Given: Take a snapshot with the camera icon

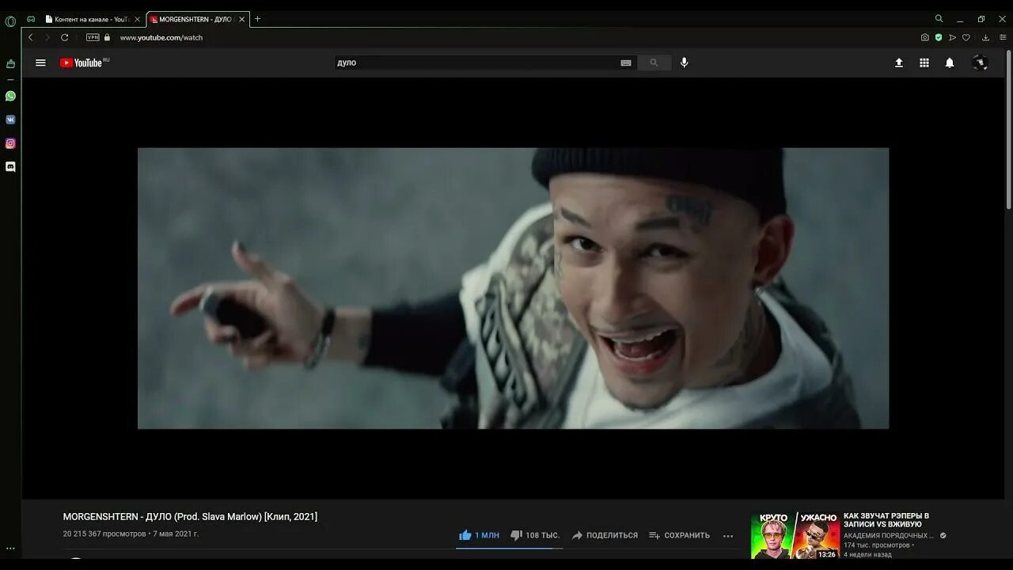Looking at the screenshot, I should pyautogui.click(x=924, y=37).
